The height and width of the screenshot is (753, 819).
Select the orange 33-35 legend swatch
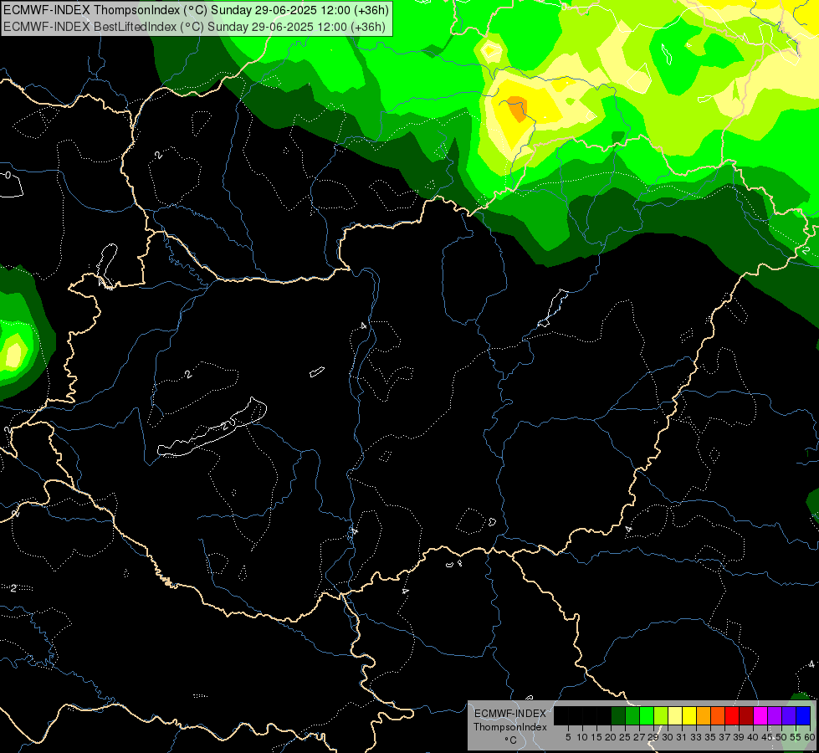tap(704, 716)
